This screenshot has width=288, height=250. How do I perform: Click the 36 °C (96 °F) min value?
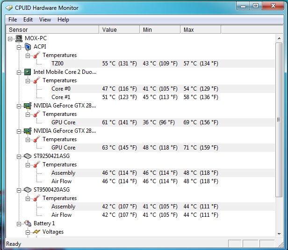point(158,122)
